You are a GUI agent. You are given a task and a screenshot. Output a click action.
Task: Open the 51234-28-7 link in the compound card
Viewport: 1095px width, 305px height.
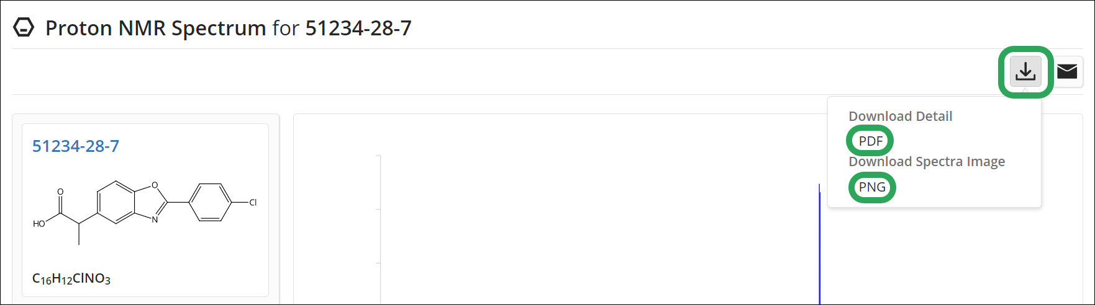pyautogui.click(x=76, y=146)
